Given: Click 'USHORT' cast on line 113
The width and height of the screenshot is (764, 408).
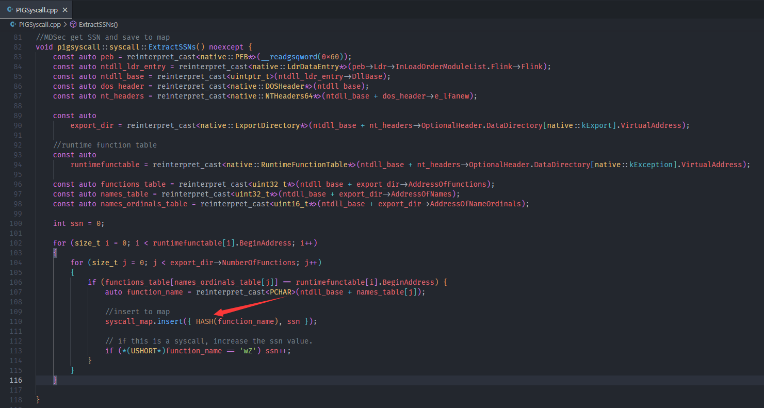Looking at the screenshot, I should 144,351.
